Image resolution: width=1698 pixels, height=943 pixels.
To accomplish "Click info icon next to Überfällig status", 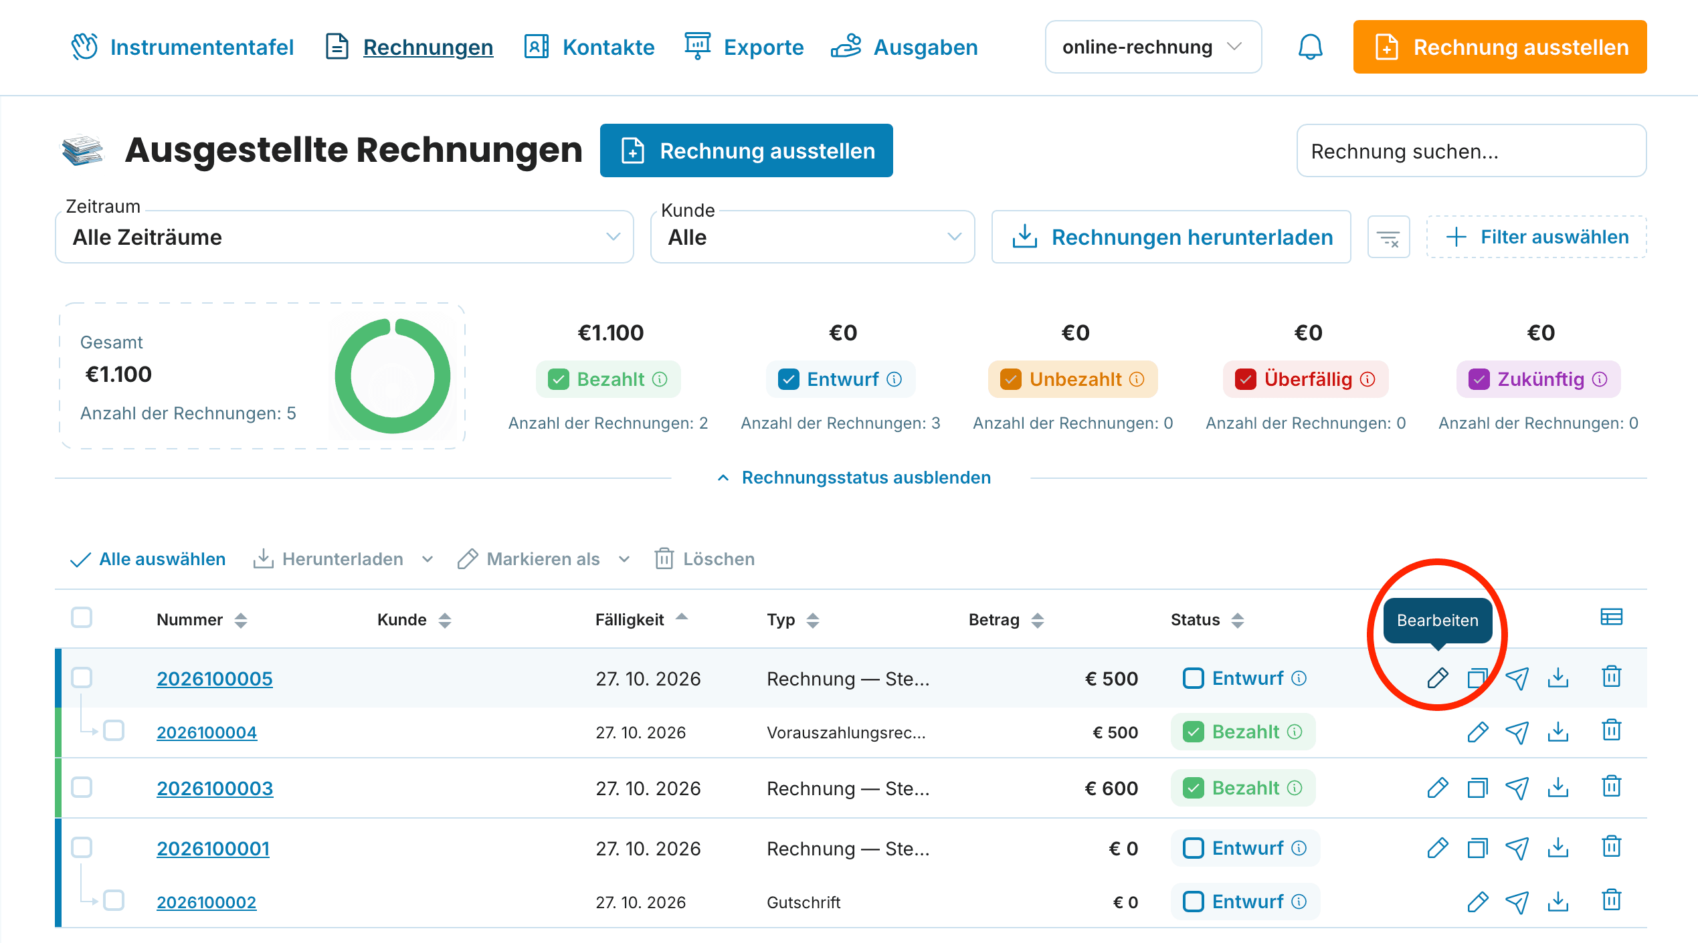I will coord(1367,379).
